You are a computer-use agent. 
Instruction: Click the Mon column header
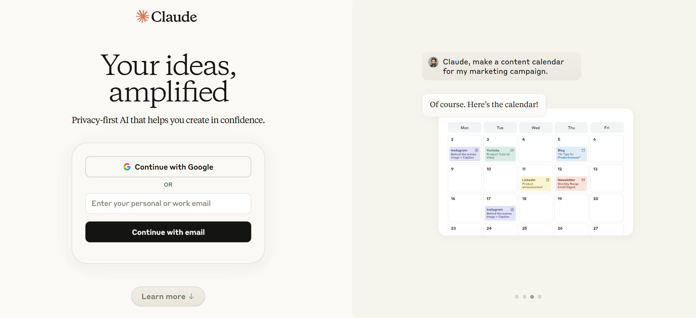(465, 128)
